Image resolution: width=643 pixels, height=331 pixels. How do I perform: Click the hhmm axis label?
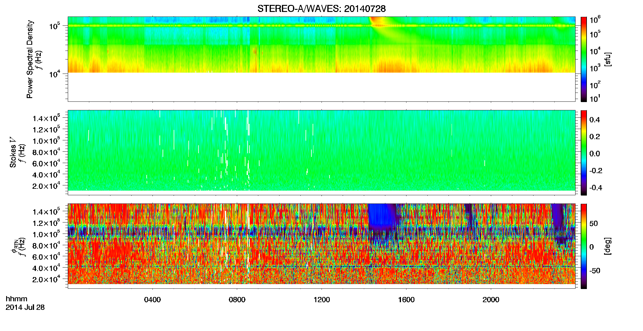click(x=17, y=299)
